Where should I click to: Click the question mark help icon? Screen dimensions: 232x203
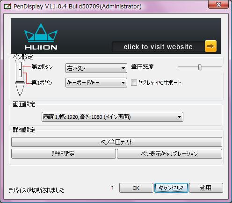pyautogui.click(x=112, y=188)
